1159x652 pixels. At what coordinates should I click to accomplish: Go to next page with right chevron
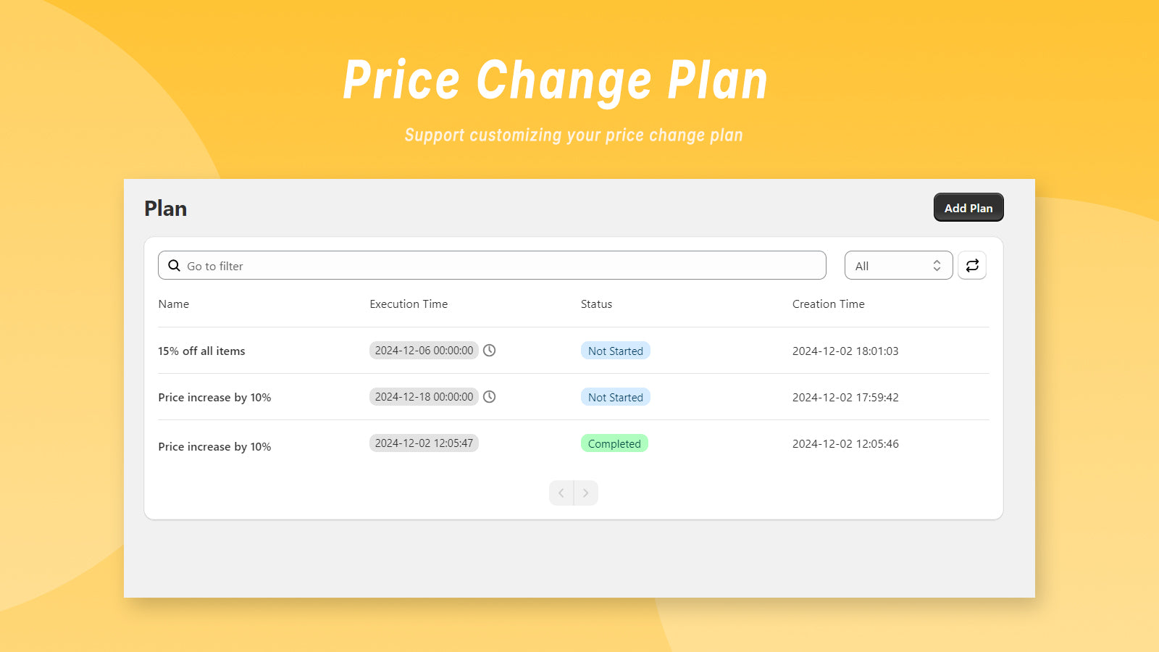click(x=586, y=493)
